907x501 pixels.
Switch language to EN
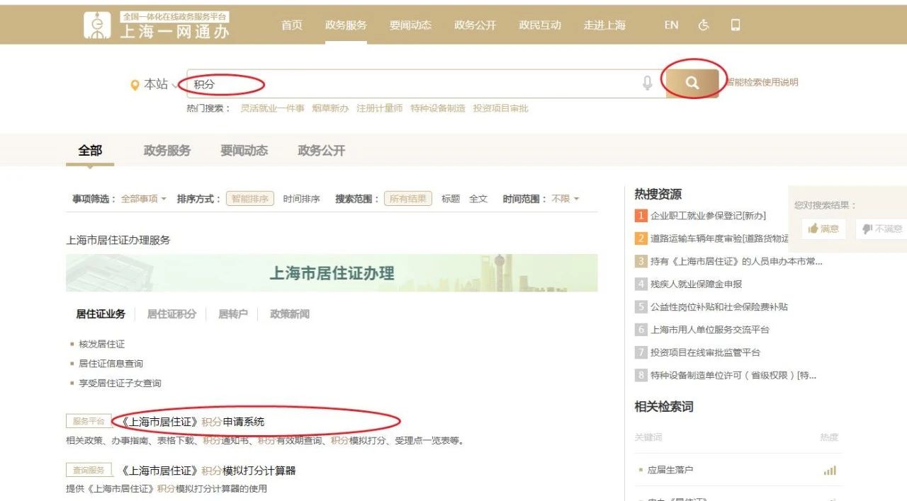[671, 25]
